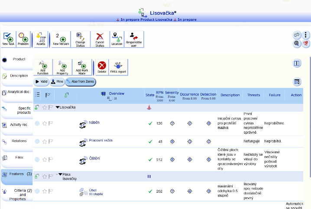
Task: Open the Čištění work mode link
Action: click(x=94, y=158)
